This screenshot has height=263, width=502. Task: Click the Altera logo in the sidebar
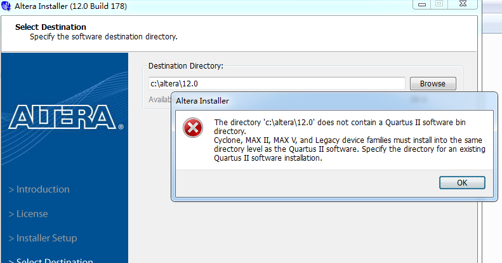(65, 118)
